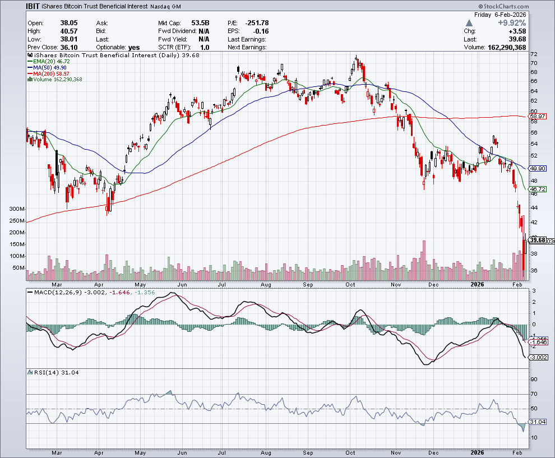The image size is (555, 458).
Task: Click the Chg value +3.58
Action: tap(517, 31)
